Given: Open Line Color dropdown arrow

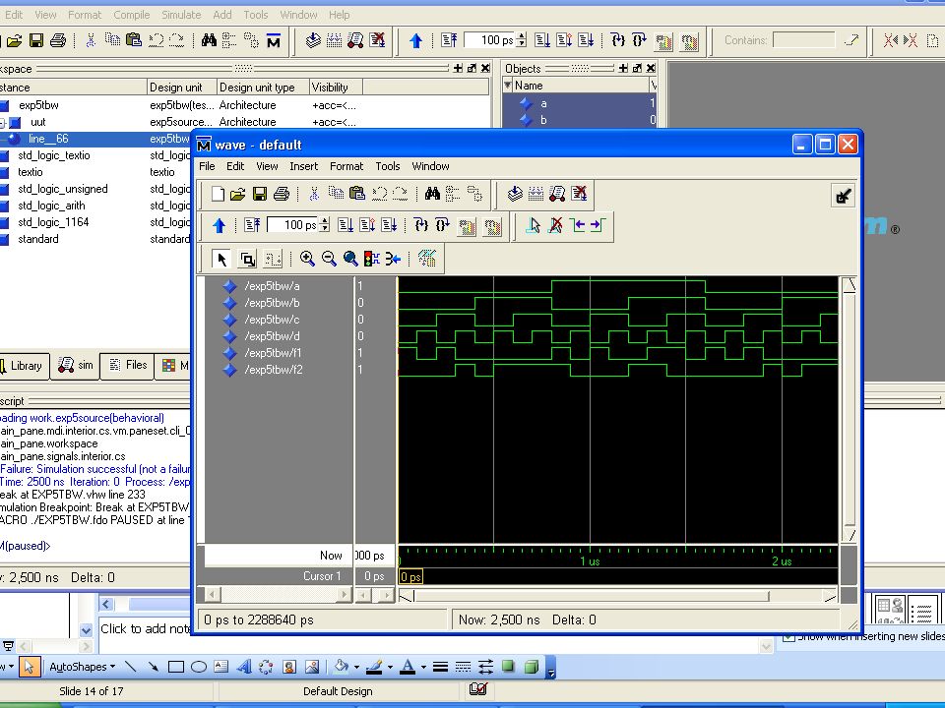Looking at the screenshot, I should (x=390, y=667).
